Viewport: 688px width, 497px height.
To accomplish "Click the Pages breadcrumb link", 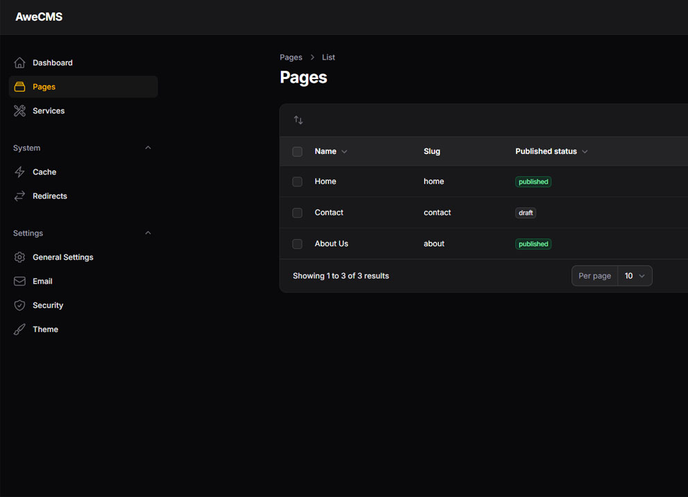I will tap(291, 58).
